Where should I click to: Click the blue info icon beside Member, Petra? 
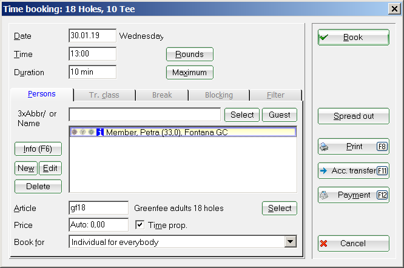(100, 132)
